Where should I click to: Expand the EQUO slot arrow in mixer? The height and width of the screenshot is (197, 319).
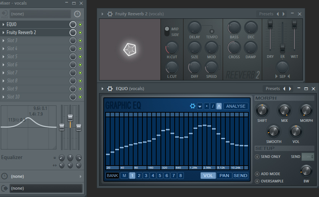pyautogui.click(x=3, y=25)
